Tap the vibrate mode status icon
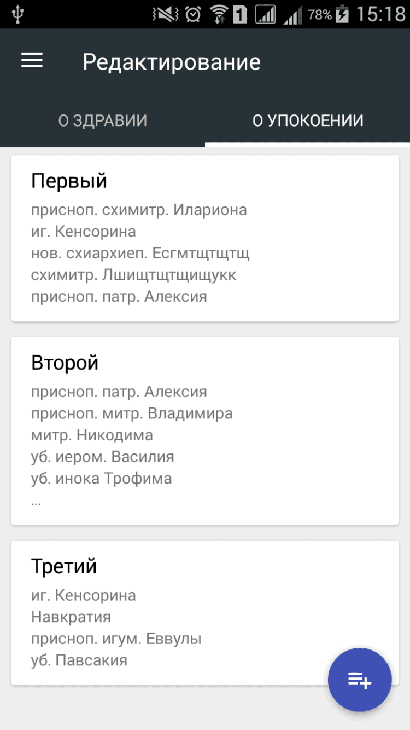 coord(165,15)
